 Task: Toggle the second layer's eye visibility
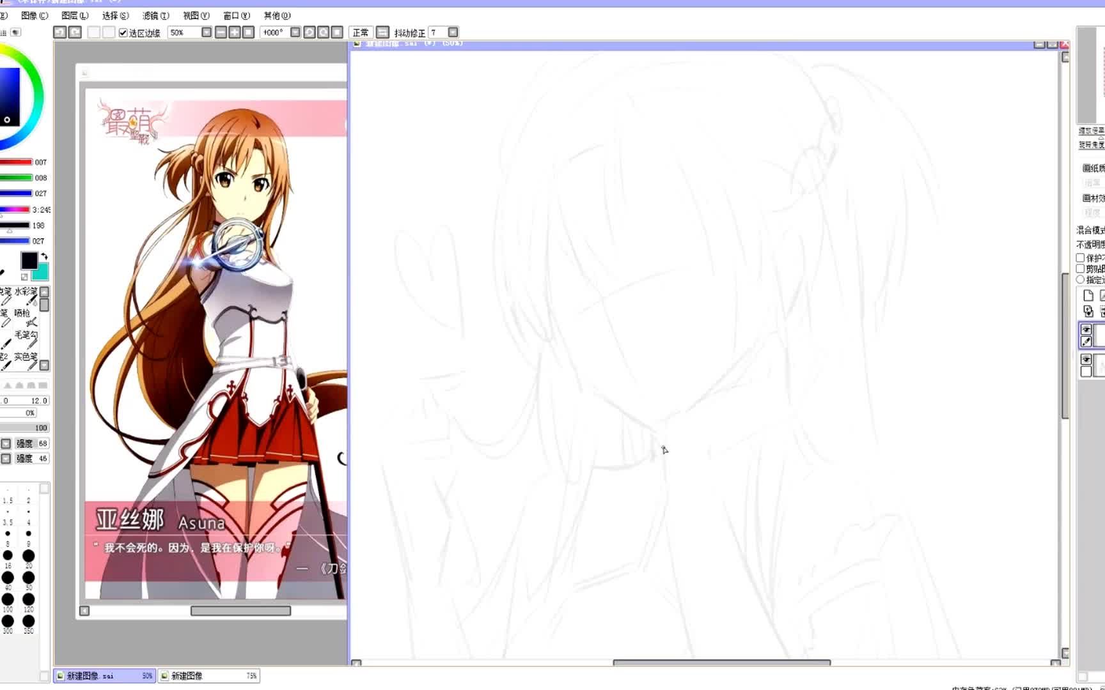point(1086,360)
